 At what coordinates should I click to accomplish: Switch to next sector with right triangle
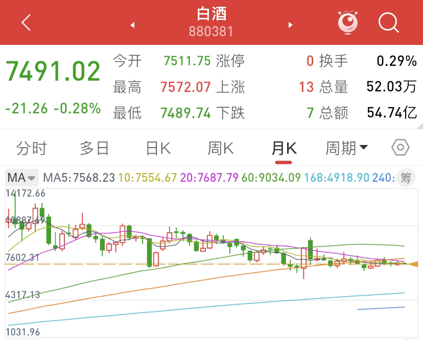(x=290, y=25)
